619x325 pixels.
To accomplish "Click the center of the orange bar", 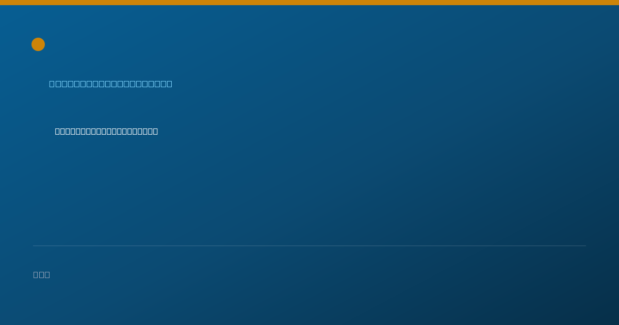I will pyautogui.click(x=309, y=3).
